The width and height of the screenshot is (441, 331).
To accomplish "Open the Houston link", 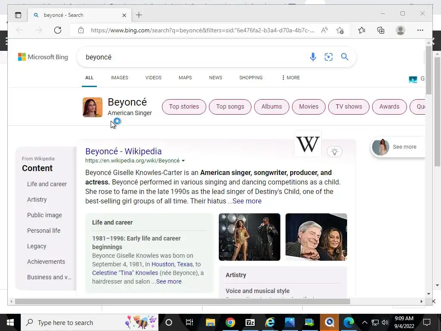I will pyautogui.click(x=163, y=264).
